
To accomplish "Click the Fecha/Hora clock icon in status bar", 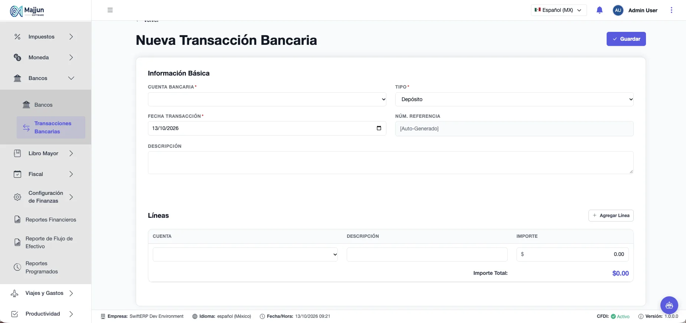I will [x=262, y=316].
